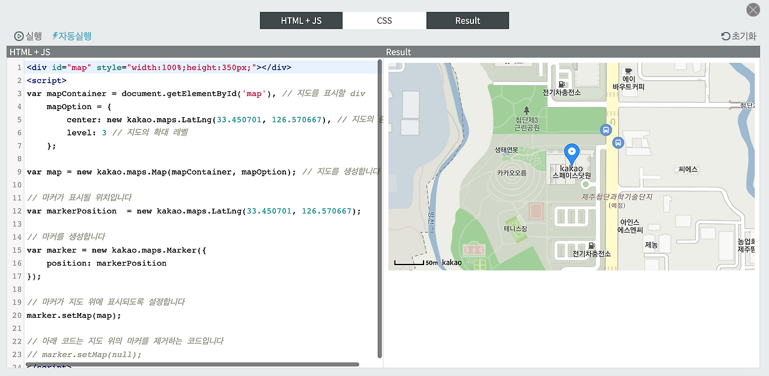Viewport: 769px width, 376px height.
Task: Click the coffee cup icon for 에이바우트커피
Action: click(628, 71)
